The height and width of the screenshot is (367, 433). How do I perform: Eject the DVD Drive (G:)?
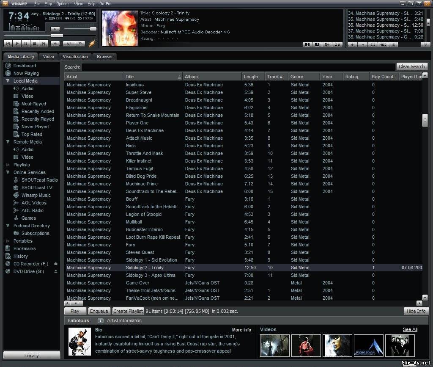pos(56,271)
